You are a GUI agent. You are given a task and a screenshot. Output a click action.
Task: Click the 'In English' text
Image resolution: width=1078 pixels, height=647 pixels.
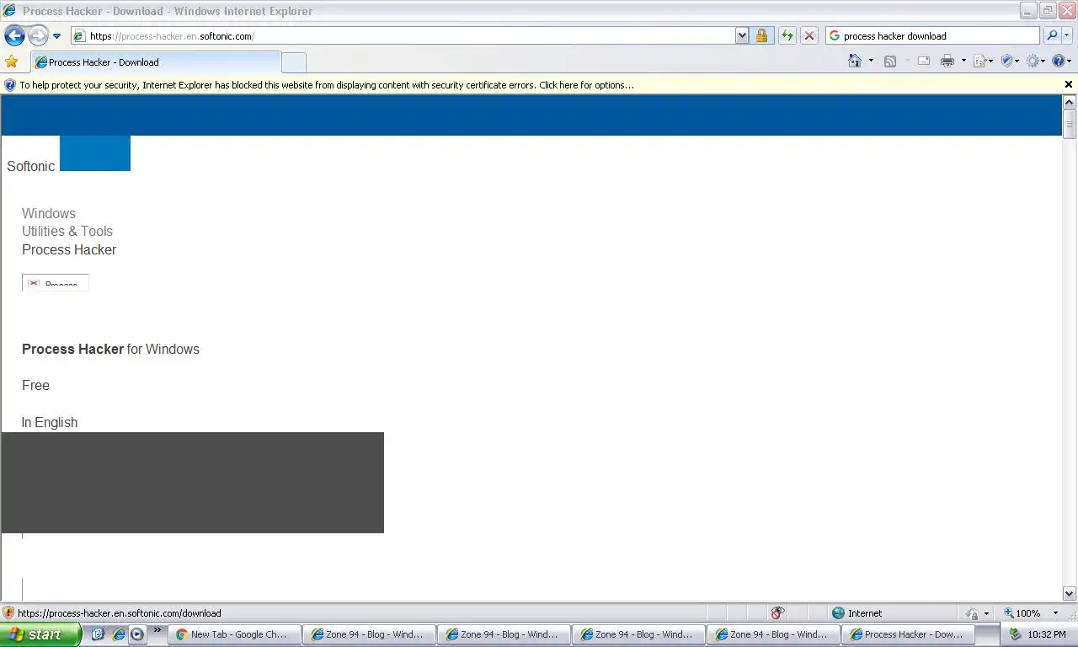pyautogui.click(x=50, y=422)
